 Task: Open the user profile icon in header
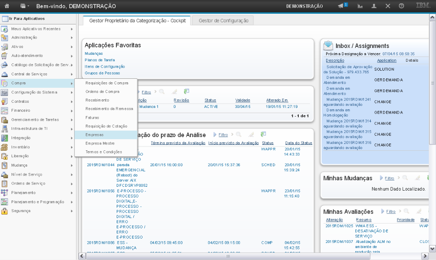(x=374, y=6)
